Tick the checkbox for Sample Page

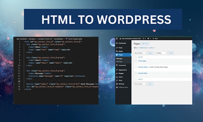coord(136,73)
